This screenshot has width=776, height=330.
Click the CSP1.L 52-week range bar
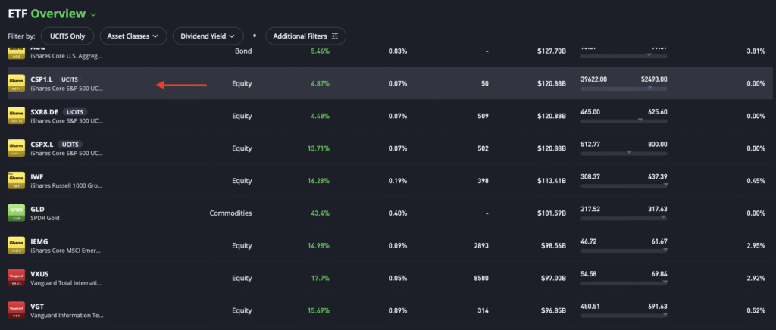coord(624,89)
